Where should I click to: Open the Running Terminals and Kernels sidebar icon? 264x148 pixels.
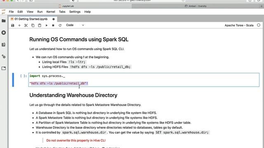coord(4,32)
